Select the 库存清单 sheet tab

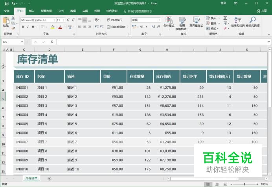click(x=31, y=178)
